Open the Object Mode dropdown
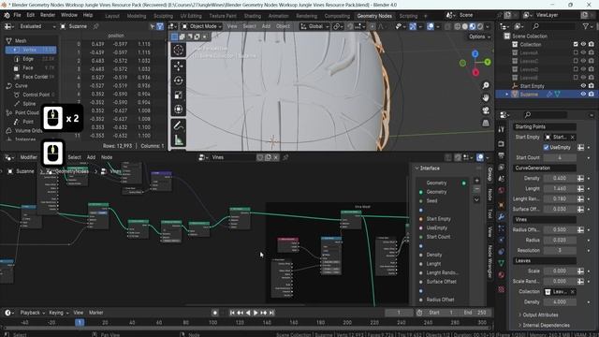The width and height of the screenshot is (599, 337). (201, 26)
